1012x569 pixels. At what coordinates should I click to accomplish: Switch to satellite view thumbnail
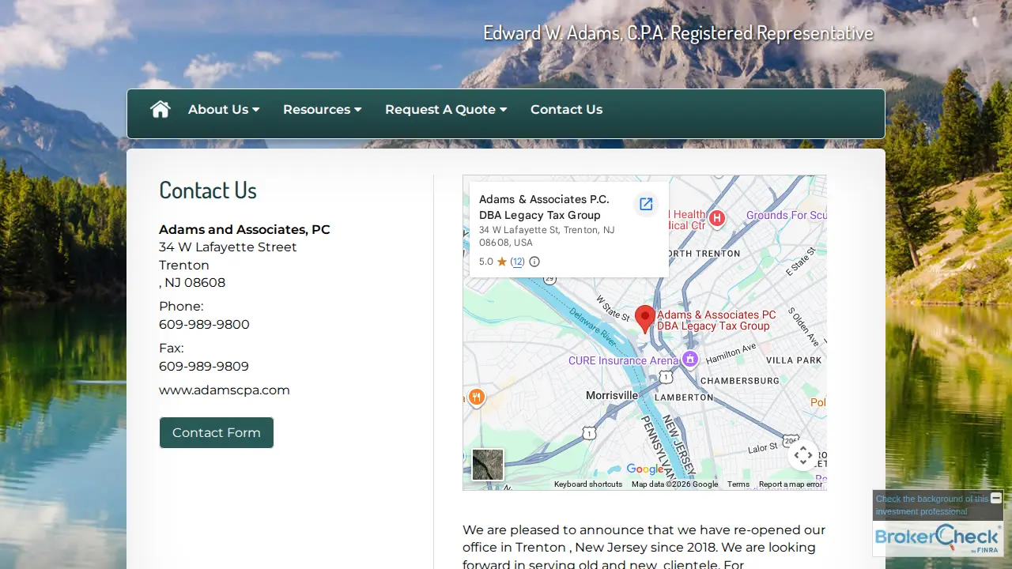[x=488, y=465]
